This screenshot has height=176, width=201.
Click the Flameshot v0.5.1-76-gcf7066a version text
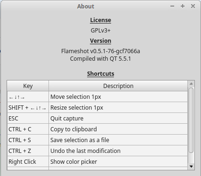(101, 51)
